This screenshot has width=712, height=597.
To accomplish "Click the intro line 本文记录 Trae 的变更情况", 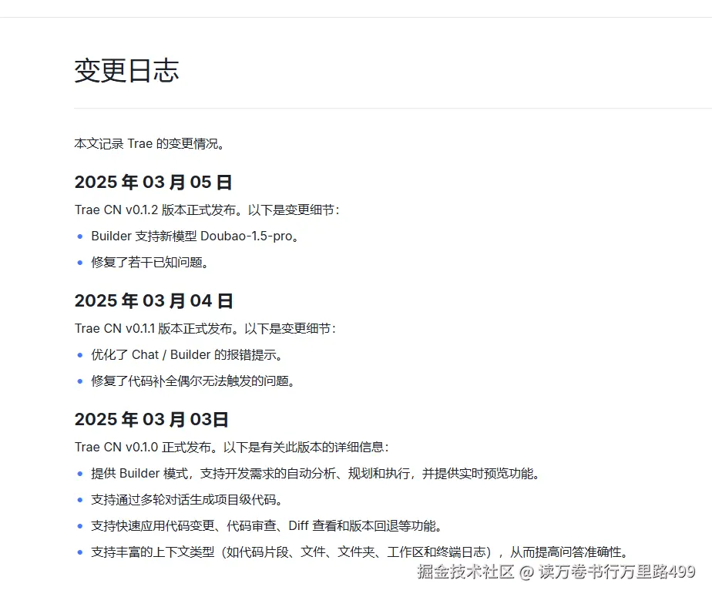I will 149,143.
